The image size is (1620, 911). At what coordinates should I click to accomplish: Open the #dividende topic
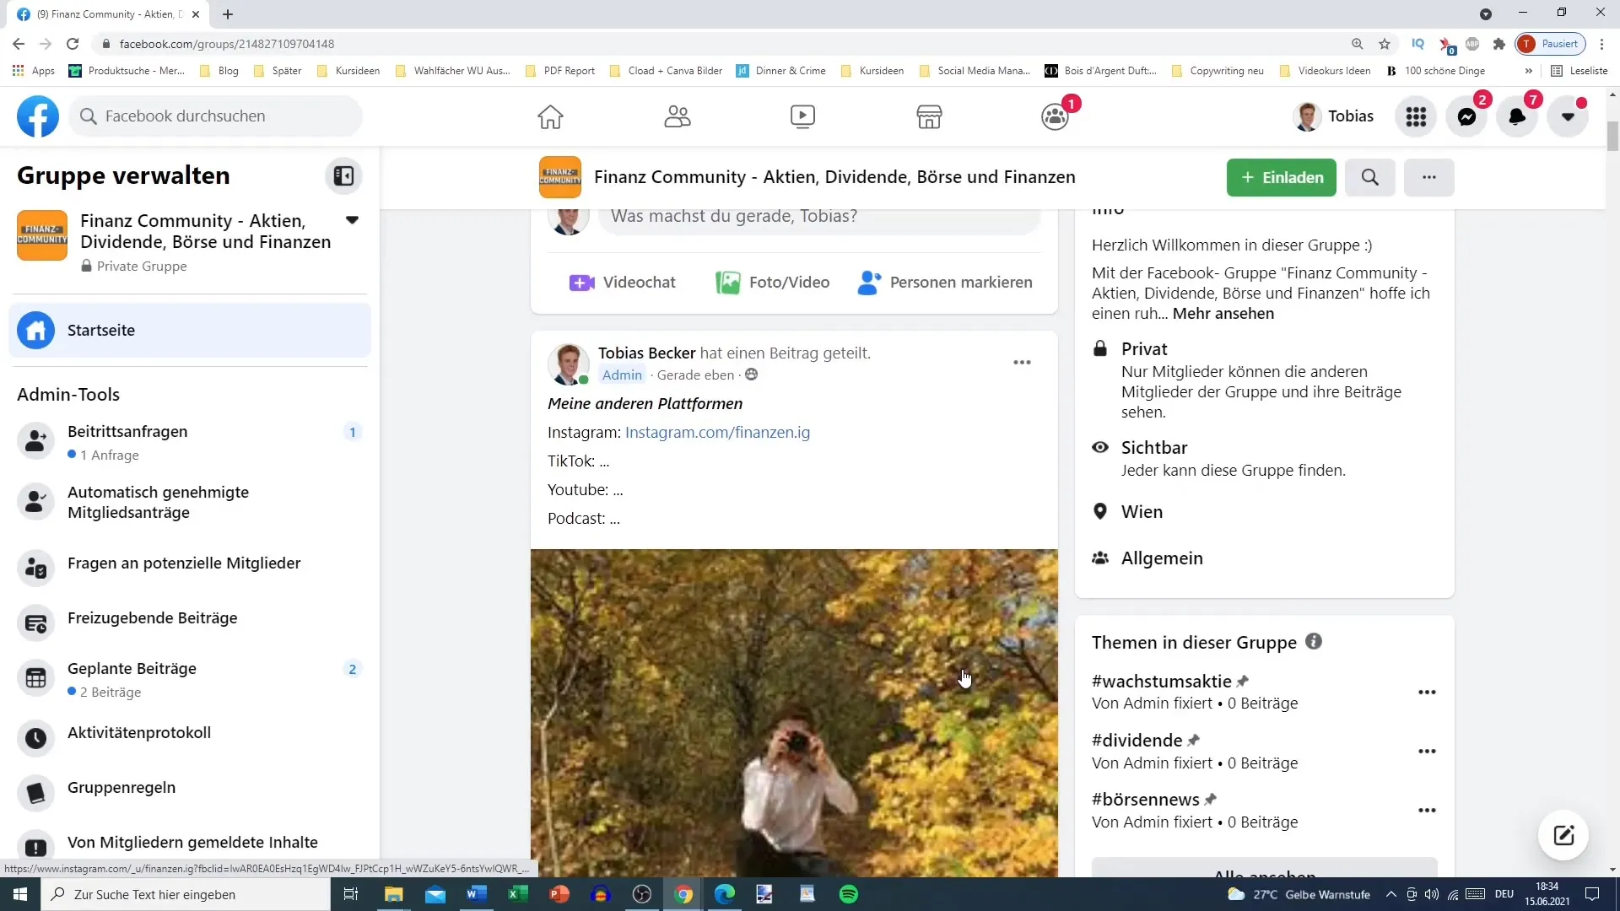click(x=1137, y=741)
